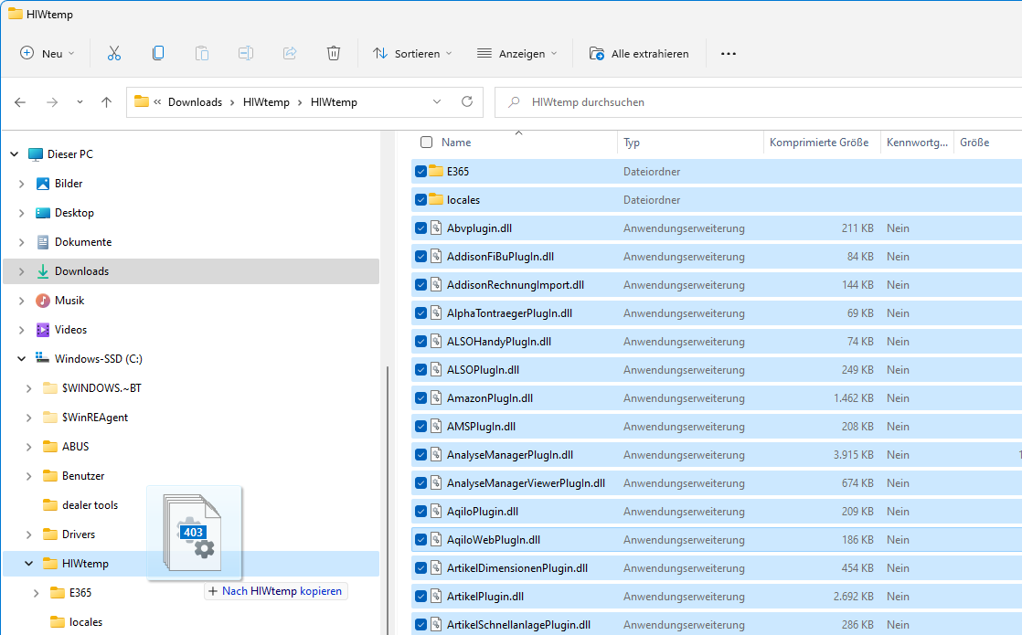The width and height of the screenshot is (1022, 635).
Task: Click the Copy icon in toolbar
Action: coord(158,54)
